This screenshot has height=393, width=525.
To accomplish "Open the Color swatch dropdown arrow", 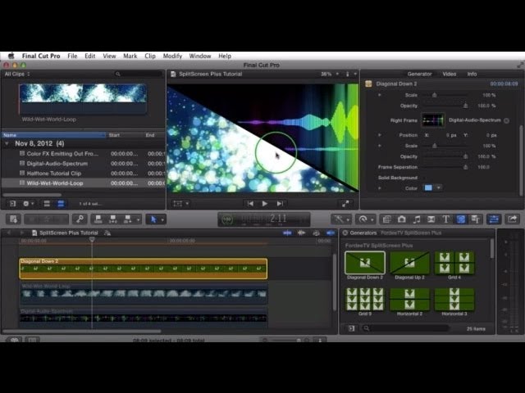I will click(x=438, y=187).
